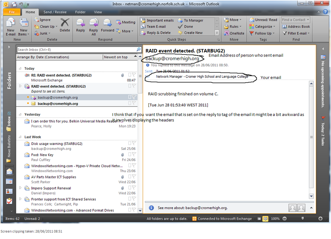Viewport: 331px width, 239px height.
Task: Open email from Pearce, Holly
Action: click(x=77, y=123)
